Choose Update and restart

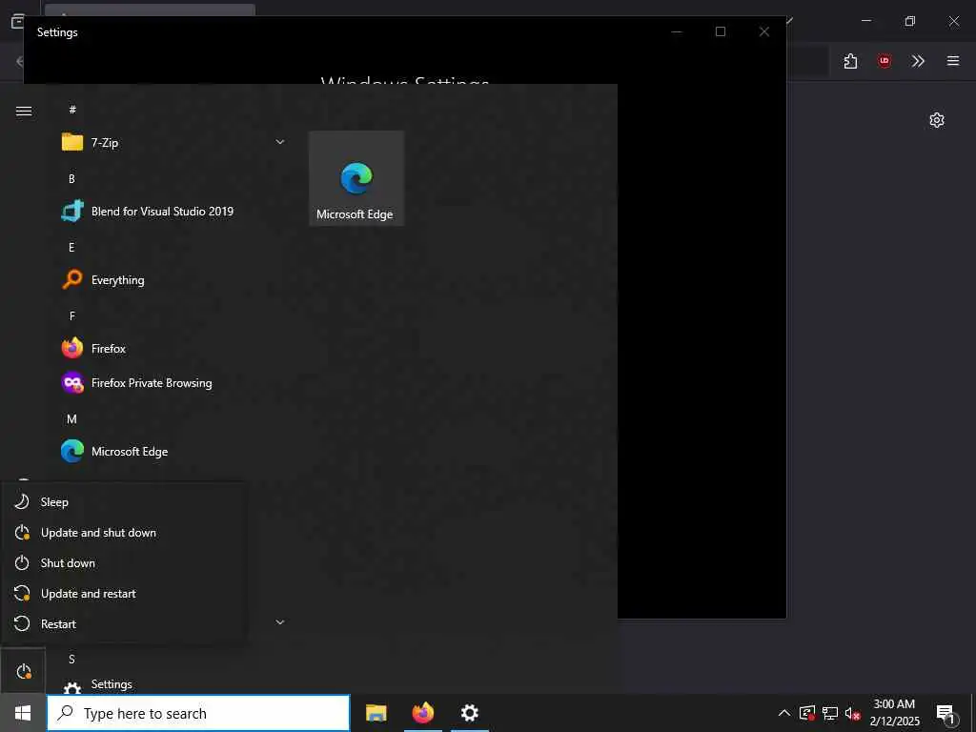click(123, 593)
